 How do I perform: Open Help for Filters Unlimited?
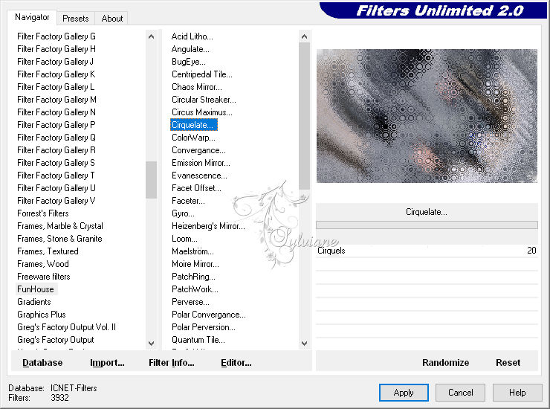517,393
